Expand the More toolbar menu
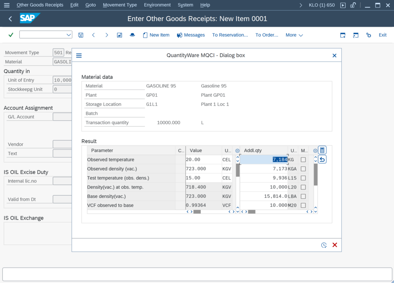The height and width of the screenshot is (283, 394). click(294, 35)
